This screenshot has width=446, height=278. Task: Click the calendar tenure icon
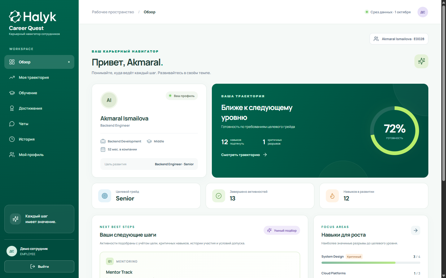coord(103,150)
